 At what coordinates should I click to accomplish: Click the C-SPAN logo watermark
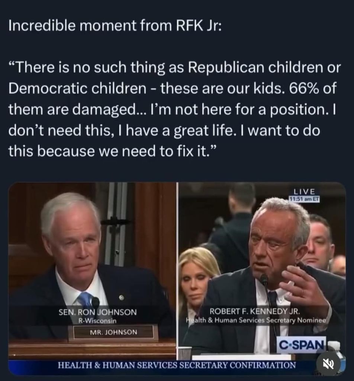(302, 345)
